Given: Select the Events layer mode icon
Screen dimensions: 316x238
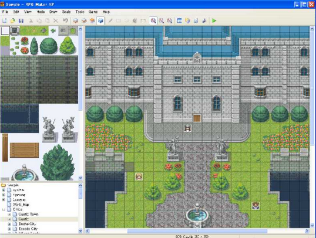Looking at the screenshot, I should [x=100, y=21].
